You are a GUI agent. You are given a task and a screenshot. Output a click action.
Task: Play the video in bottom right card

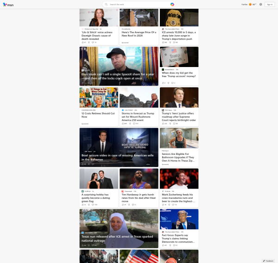[179, 260]
